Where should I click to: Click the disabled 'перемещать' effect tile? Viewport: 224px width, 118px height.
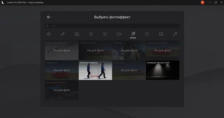tap(62, 70)
